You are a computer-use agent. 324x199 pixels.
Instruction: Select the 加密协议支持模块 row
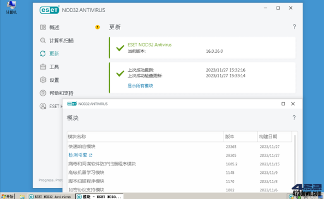[179, 190]
